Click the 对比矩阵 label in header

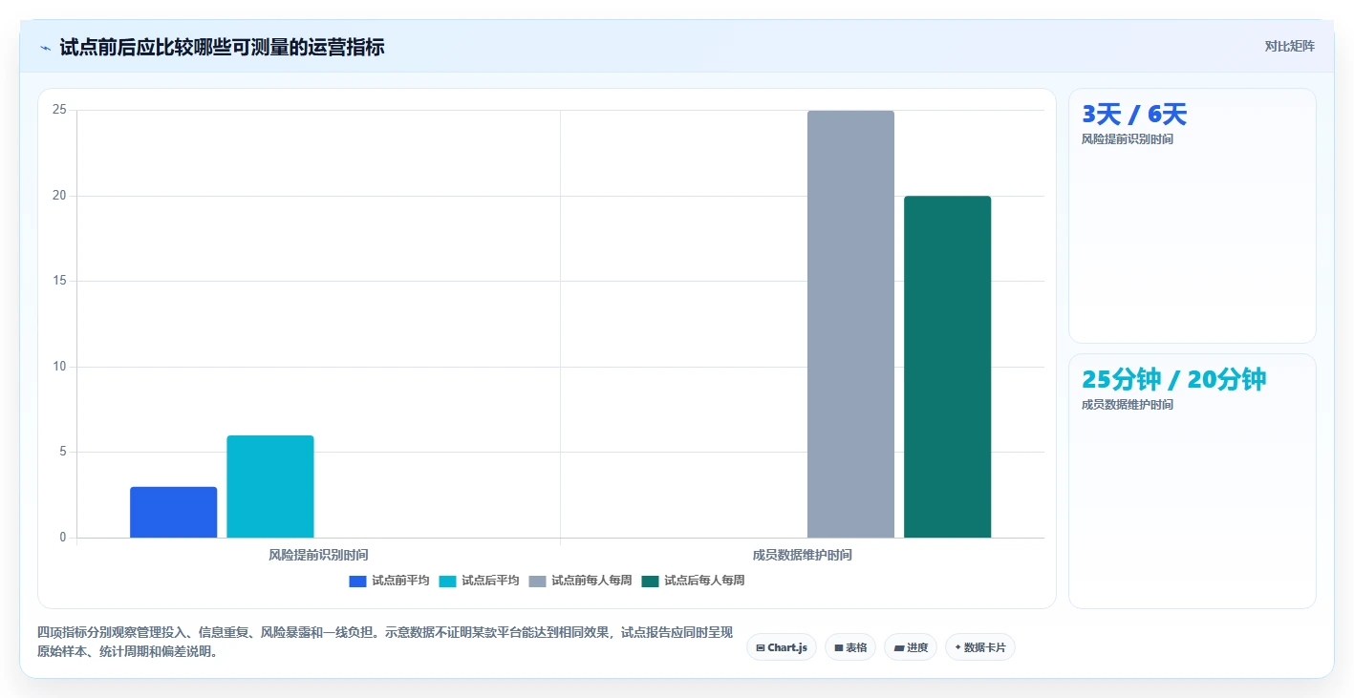point(1289,46)
